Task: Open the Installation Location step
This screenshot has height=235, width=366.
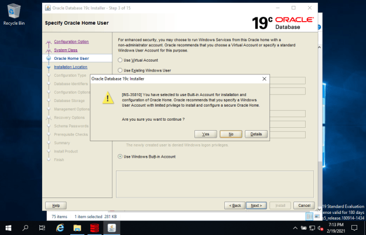Action: tap(71, 67)
